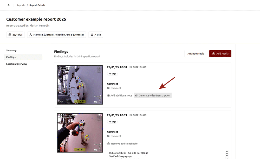The width and height of the screenshot is (260, 159).
Task: Expand Add additional note on first finding
Action: pos(120,95)
